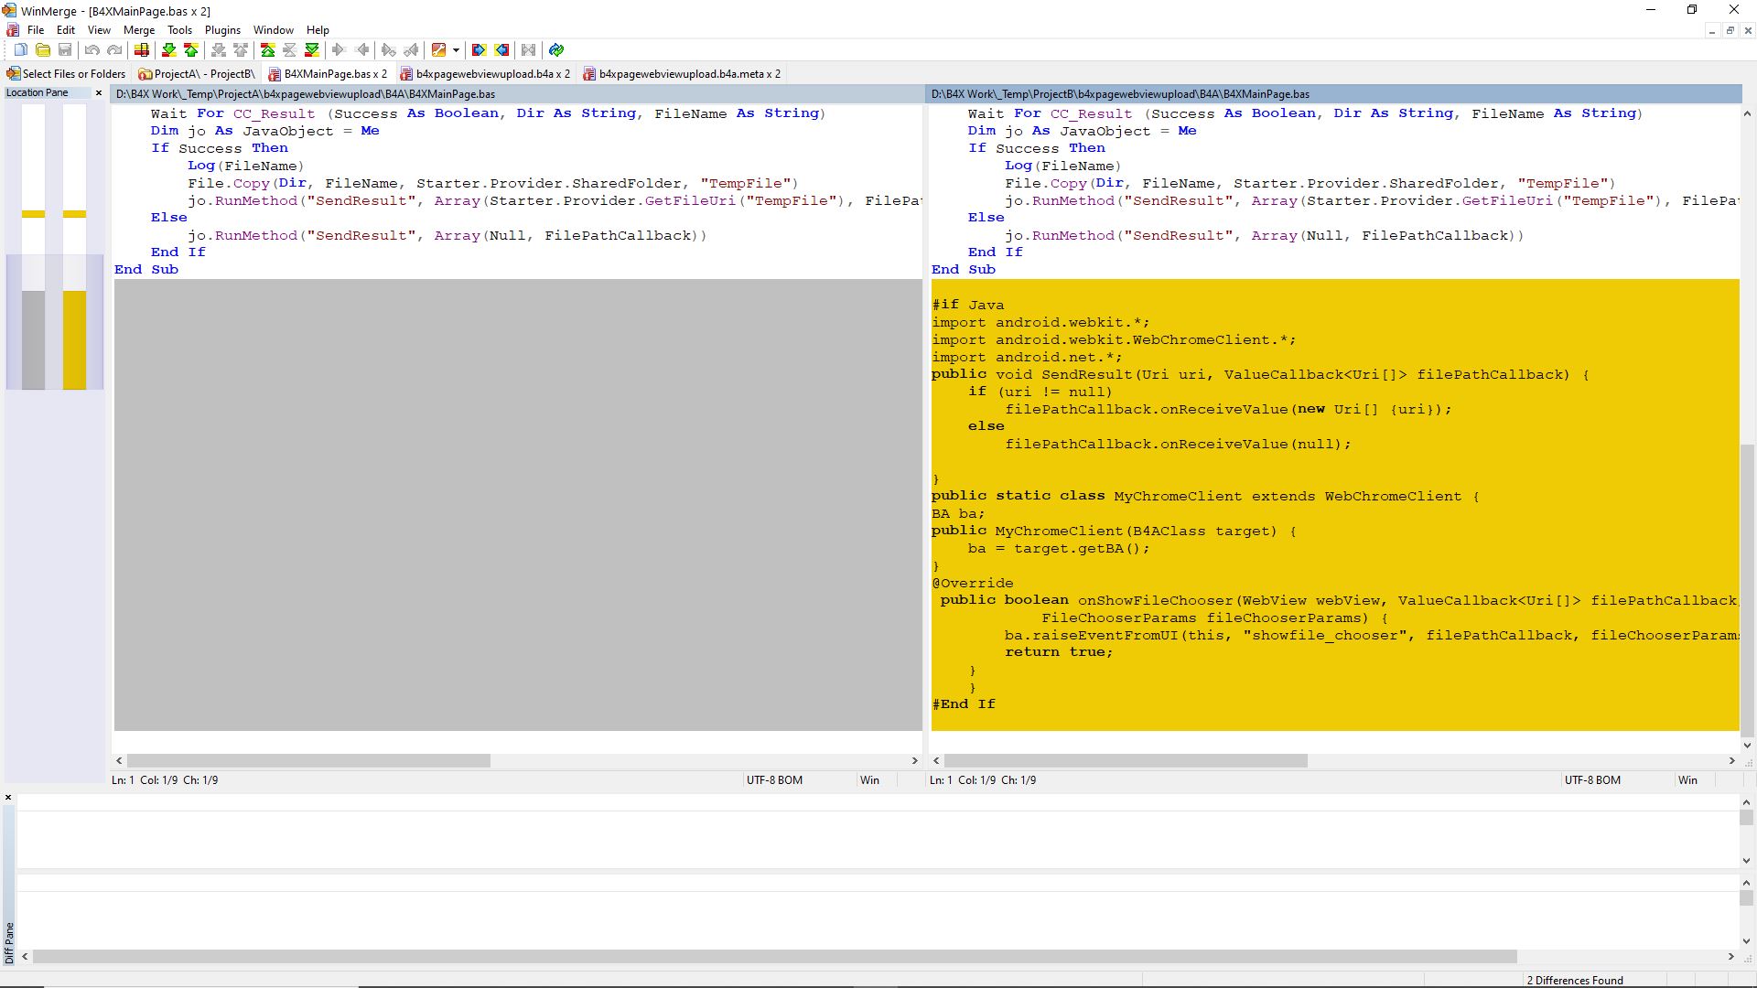1757x988 pixels.
Task: Close the Location Pane
Action: 99,92
